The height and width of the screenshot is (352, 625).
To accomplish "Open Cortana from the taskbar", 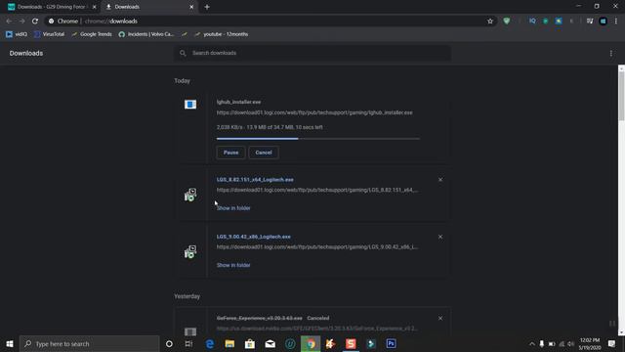I will 169,343.
